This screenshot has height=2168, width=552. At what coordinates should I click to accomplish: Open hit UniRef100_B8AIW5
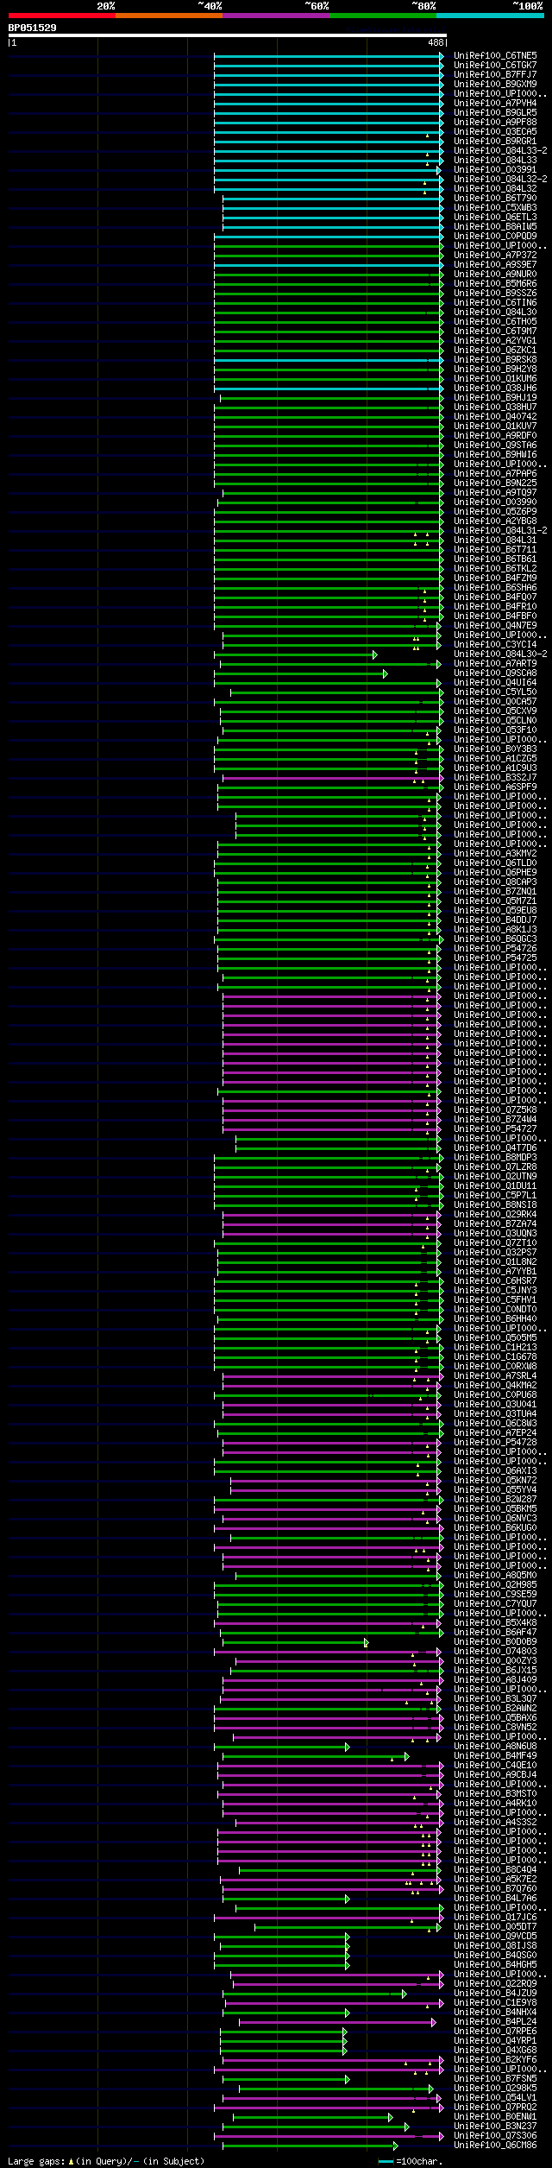495,227
